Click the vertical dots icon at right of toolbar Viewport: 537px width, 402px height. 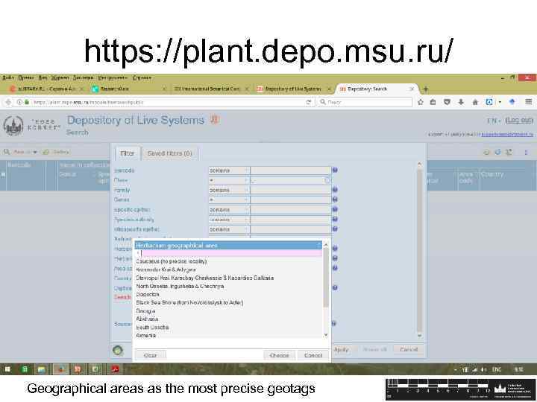click(526, 152)
